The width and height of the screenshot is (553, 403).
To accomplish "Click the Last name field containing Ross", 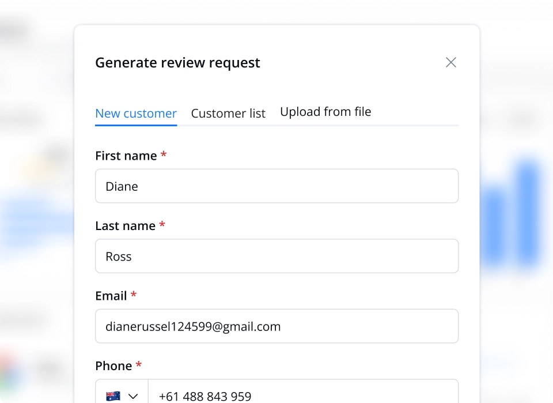I will (277, 256).
